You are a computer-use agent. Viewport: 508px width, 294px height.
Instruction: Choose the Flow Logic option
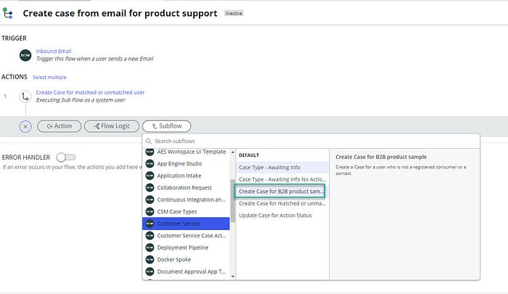tap(111, 126)
